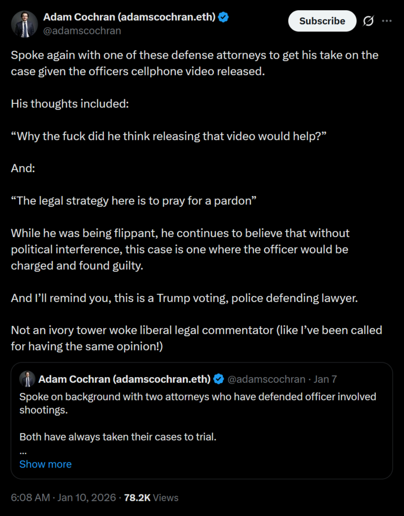Viewport: 404px width, 516px height.
Task: Open the 78.2K Views count
Action: point(151,497)
